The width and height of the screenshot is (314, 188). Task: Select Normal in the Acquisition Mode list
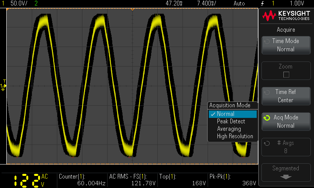[x=232, y=114]
